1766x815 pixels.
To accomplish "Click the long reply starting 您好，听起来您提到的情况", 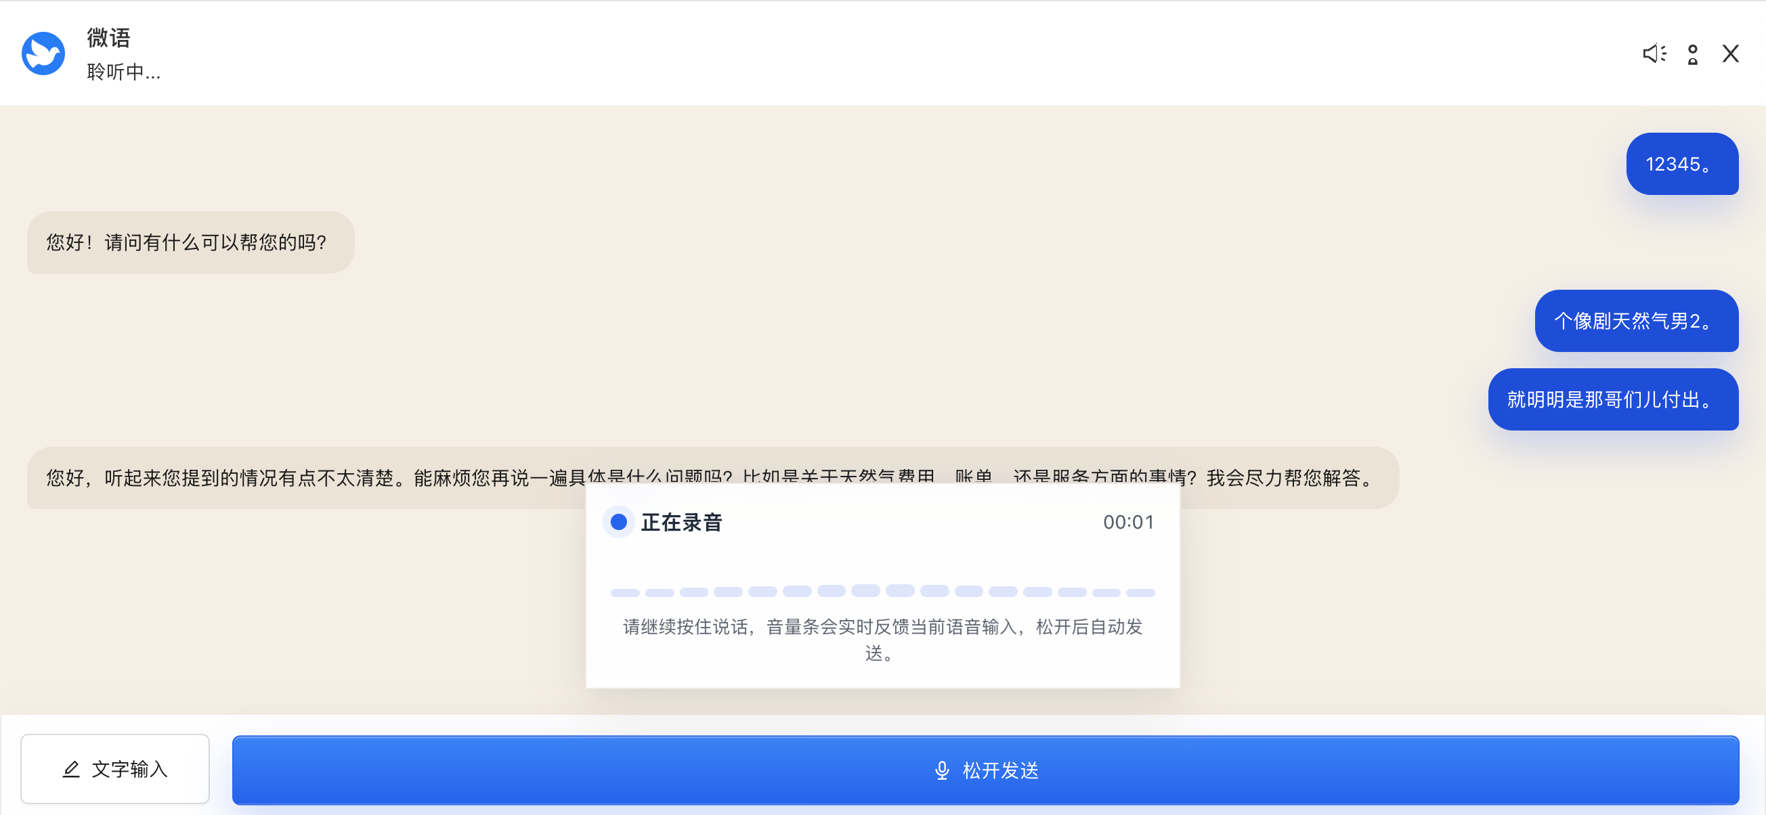I will (x=713, y=477).
